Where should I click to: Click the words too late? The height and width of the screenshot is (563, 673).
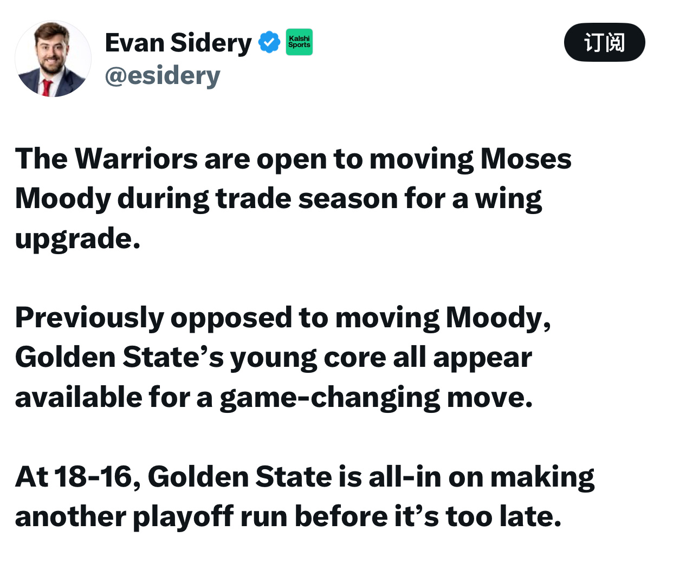(x=503, y=516)
